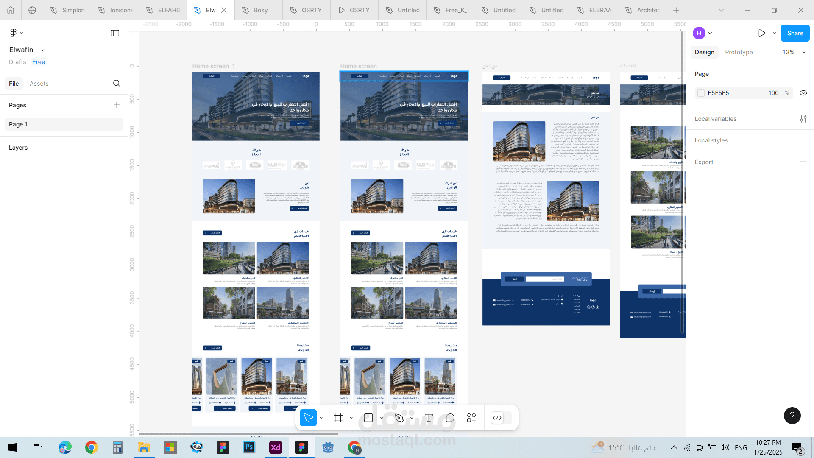Viewport: 814px width, 458px height.
Task: Click the Share button
Action: pyautogui.click(x=795, y=33)
